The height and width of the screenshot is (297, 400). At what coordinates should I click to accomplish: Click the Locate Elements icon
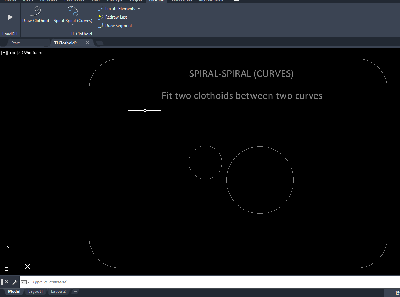[x=101, y=9]
